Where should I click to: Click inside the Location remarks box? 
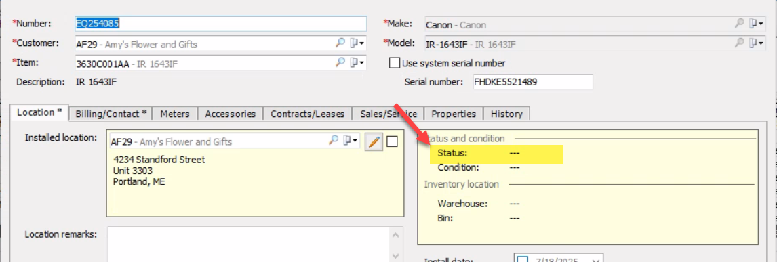[247, 244]
